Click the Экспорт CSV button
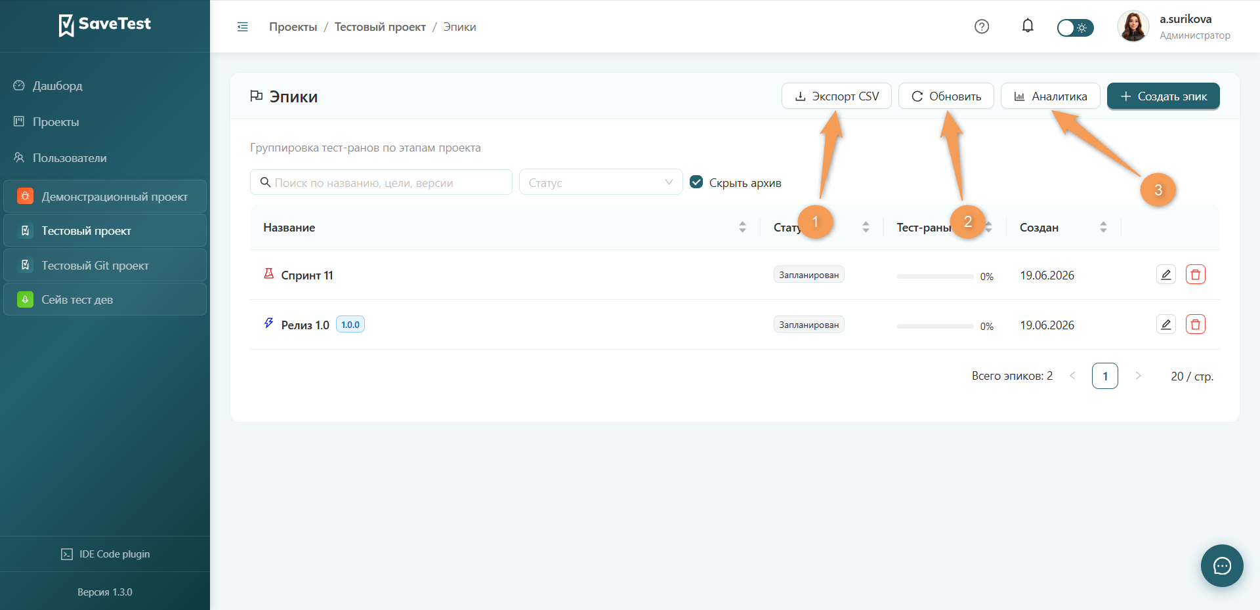Screen dimensions: 1260x610 (x=836, y=96)
